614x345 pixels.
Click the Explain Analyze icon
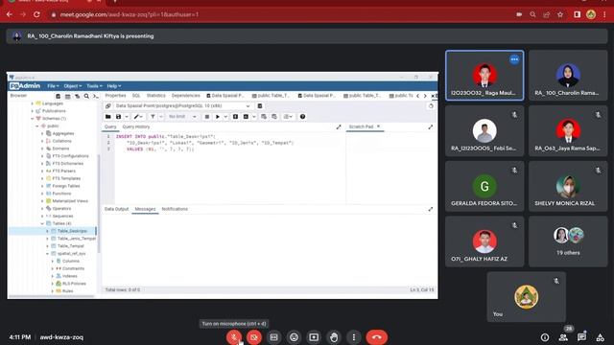[x=246, y=117]
